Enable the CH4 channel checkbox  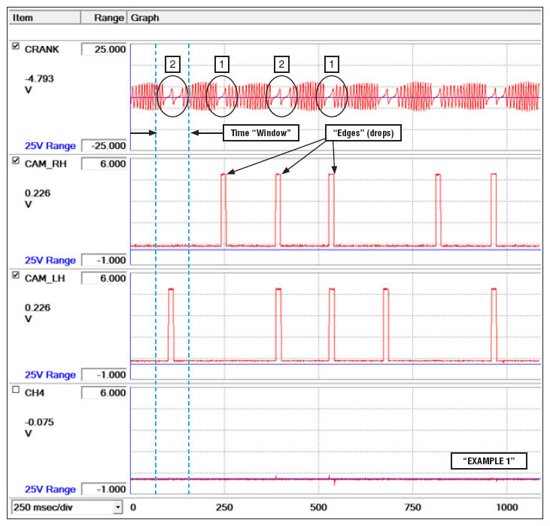pos(17,391)
